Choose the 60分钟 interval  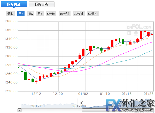(x=93, y=14)
